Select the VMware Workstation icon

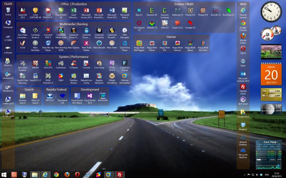pos(125,78)
